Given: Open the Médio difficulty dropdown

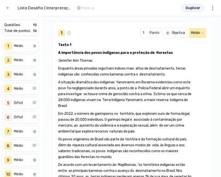Looking at the screenshot, I should click(198, 33).
